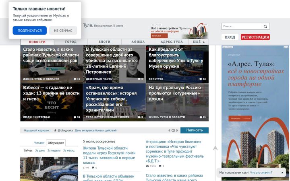This screenshot has height=181, width=290.
Task: Click the search magnifier icon
Action: [265, 27]
